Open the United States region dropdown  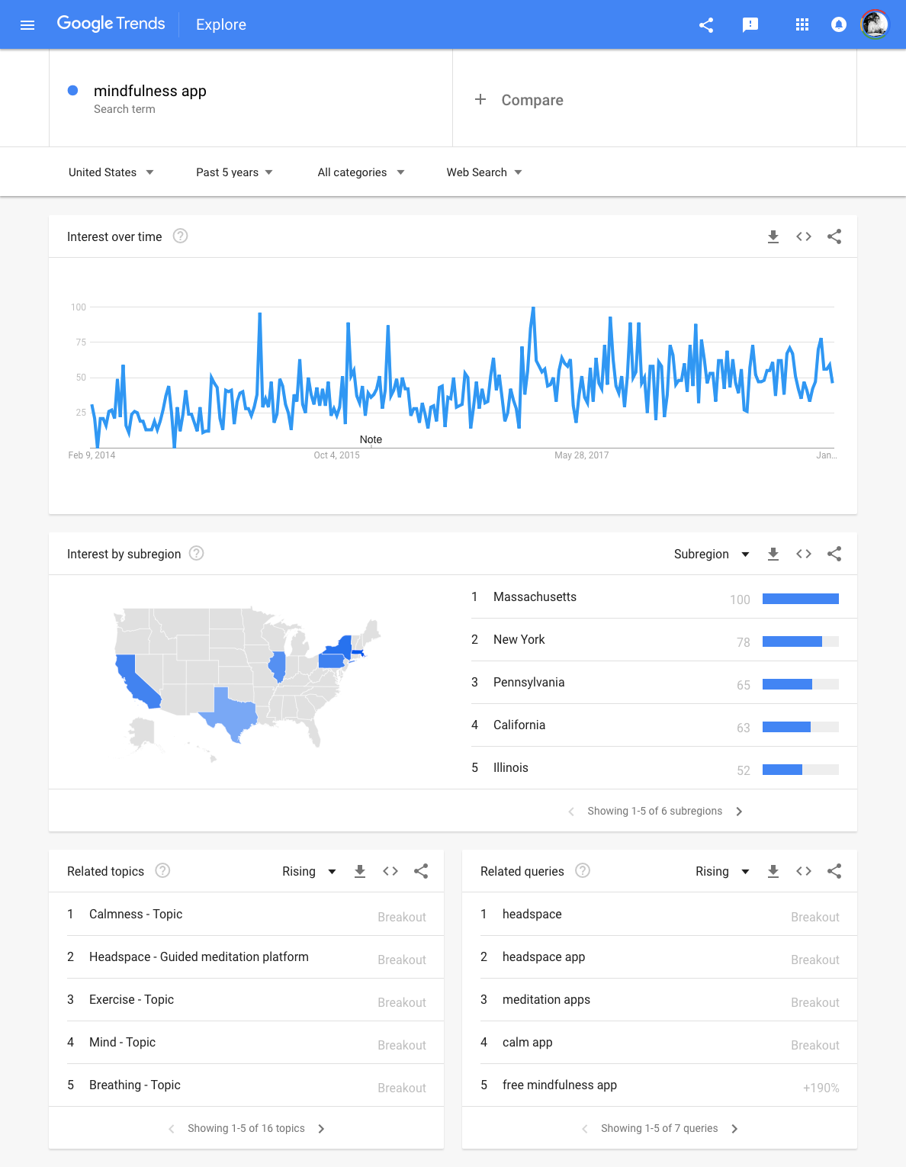pos(111,172)
